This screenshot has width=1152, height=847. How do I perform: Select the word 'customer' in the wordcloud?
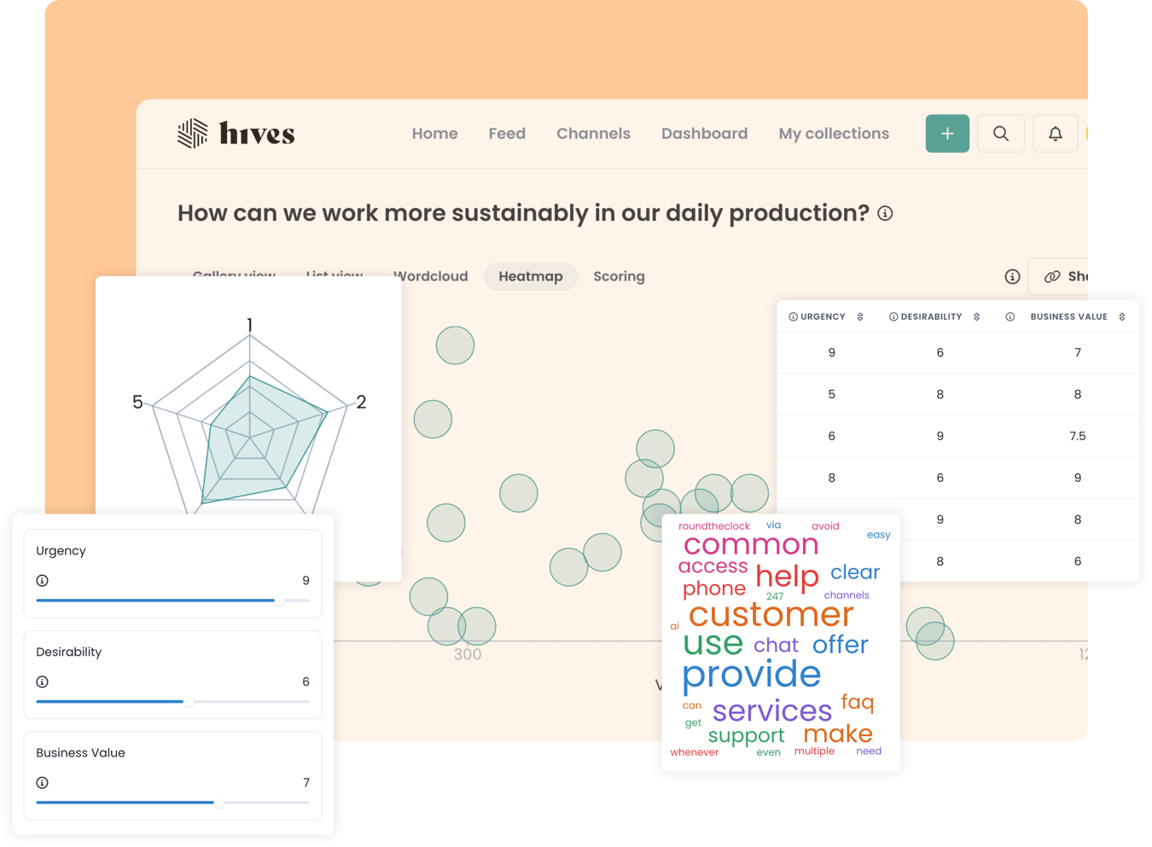pyautogui.click(x=771, y=614)
